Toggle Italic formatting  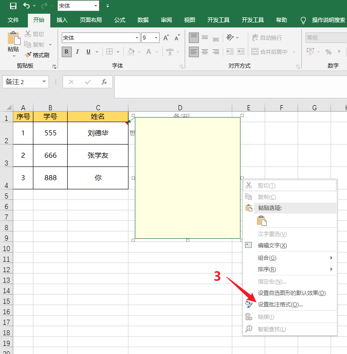pos(77,52)
